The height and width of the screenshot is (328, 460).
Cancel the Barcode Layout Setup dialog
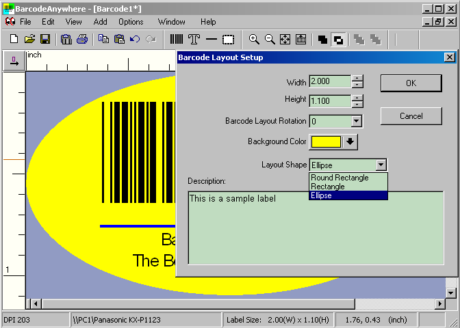411,116
